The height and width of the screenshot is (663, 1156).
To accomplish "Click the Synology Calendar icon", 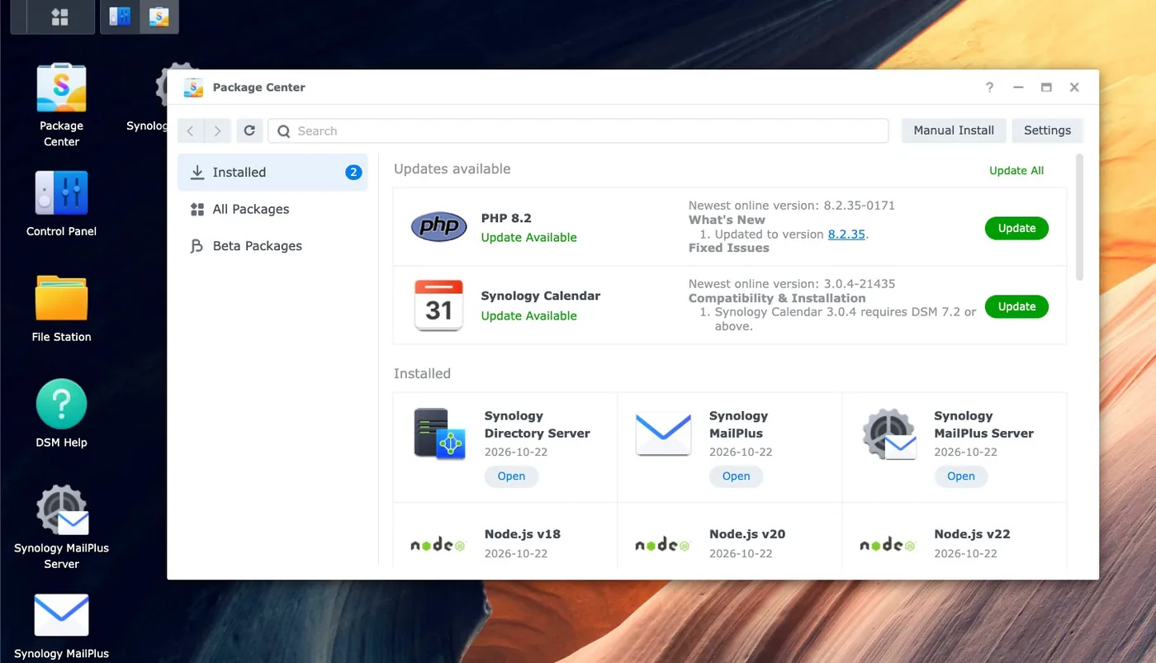I will [x=438, y=305].
